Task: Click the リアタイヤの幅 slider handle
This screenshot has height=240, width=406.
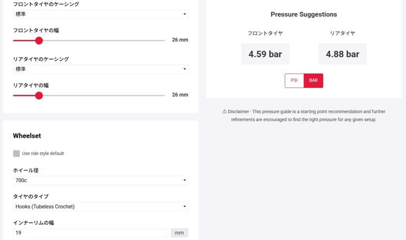Action: pos(39,95)
